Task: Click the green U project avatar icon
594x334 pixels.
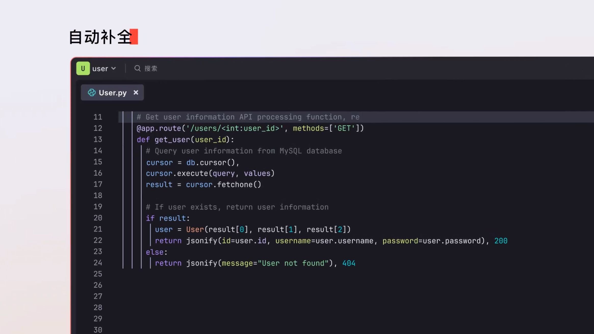Action: pyautogui.click(x=83, y=68)
